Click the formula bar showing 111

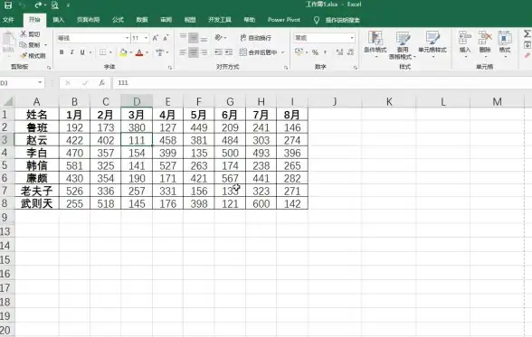coord(322,82)
